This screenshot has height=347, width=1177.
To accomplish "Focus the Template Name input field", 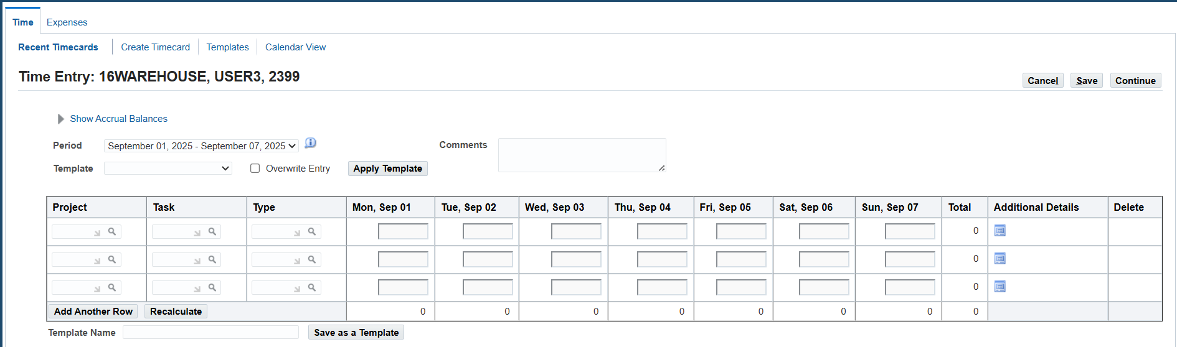I will pyautogui.click(x=210, y=333).
